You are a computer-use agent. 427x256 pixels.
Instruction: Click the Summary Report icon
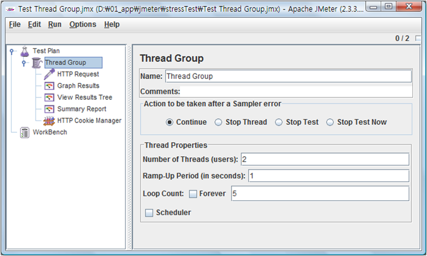tap(50, 109)
